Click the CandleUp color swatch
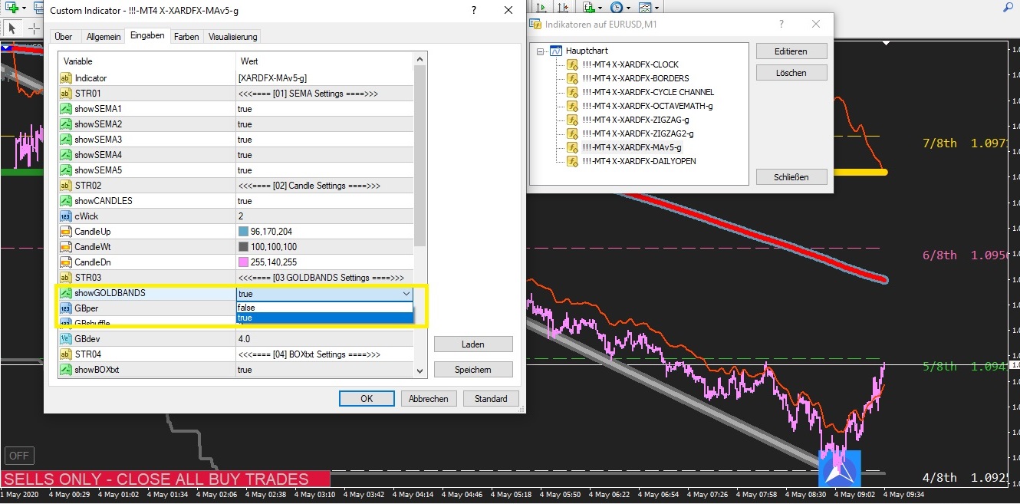 [x=243, y=232]
